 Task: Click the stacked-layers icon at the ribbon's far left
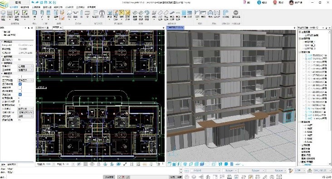point(3,13)
